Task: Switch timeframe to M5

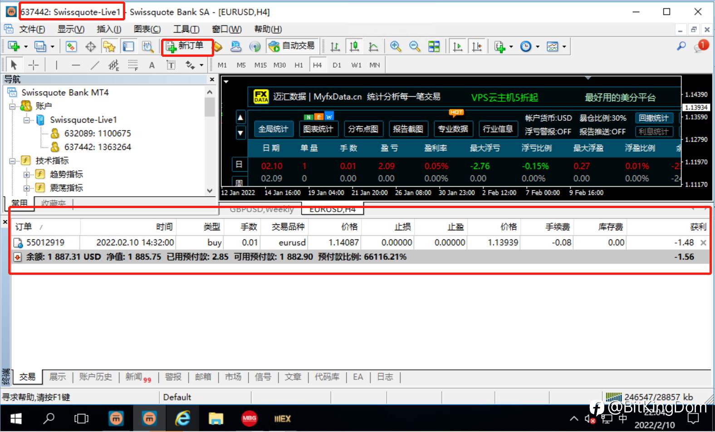Action: tap(241, 65)
